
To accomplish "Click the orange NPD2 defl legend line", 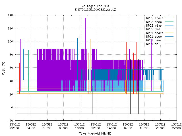I will (x=169, y=29).
